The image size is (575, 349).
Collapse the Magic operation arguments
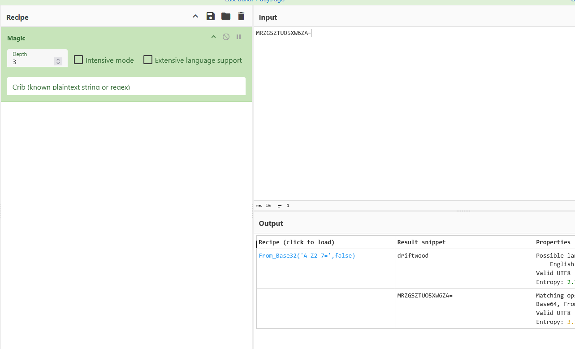pos(213,37)
